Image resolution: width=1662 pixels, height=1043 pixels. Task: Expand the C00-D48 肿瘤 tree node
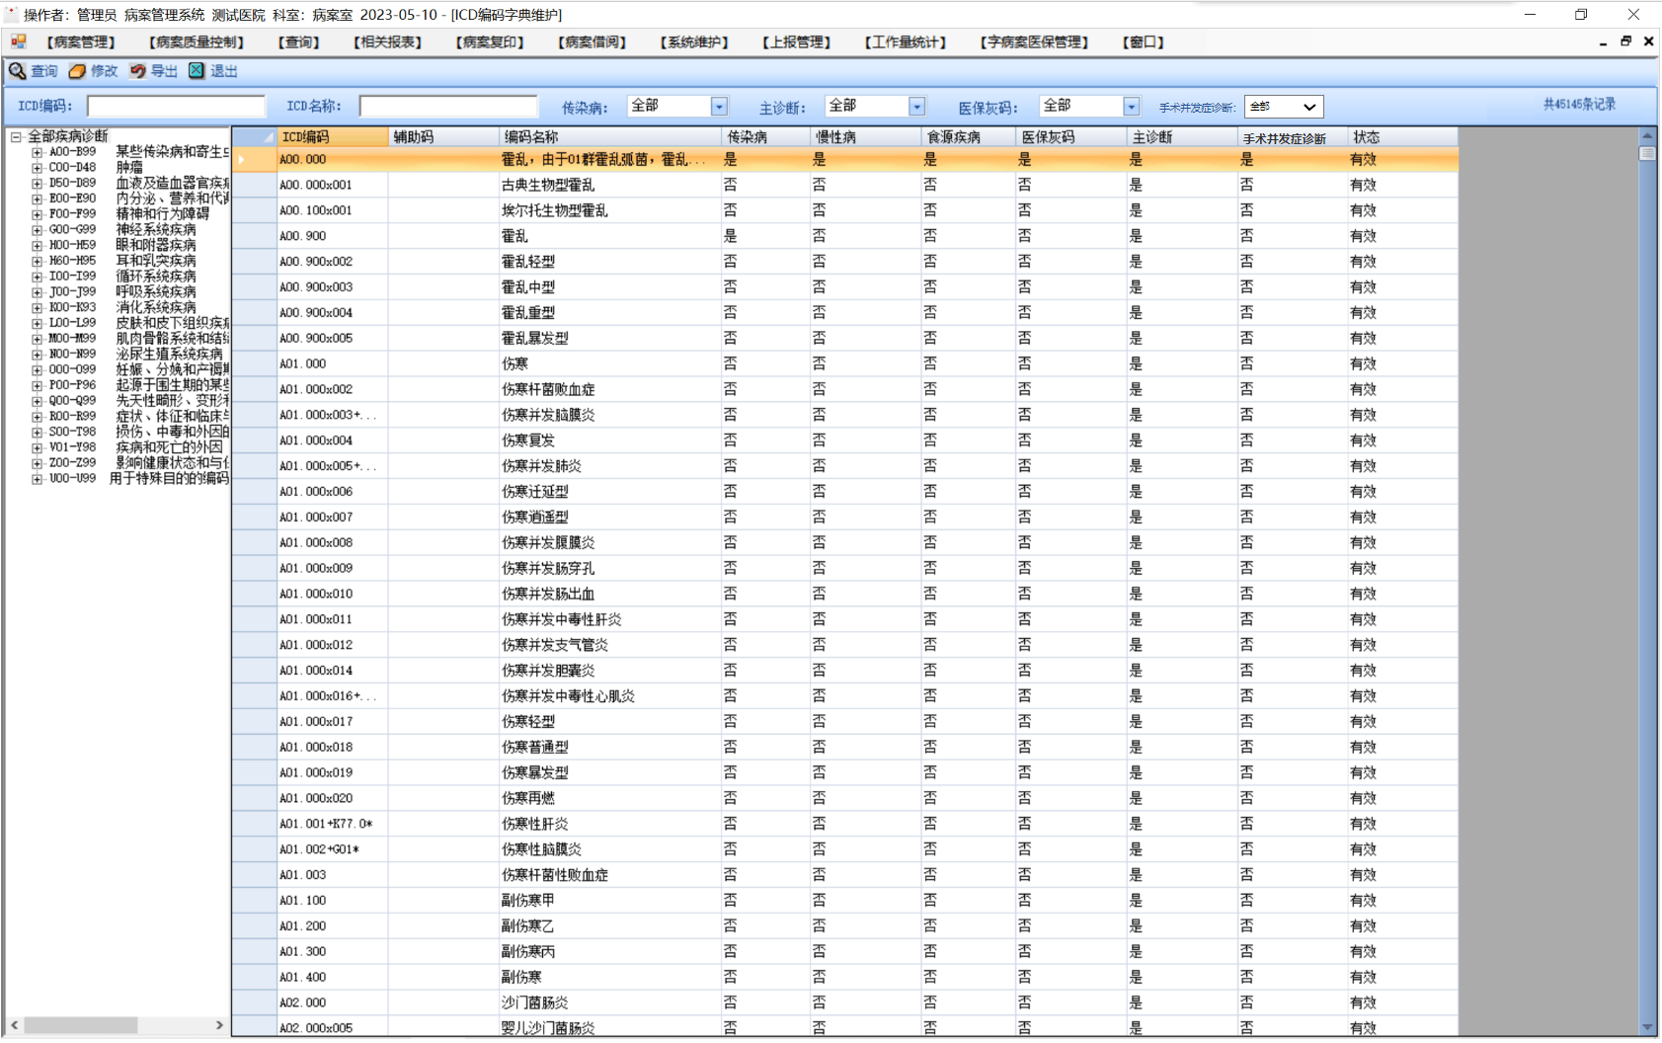[37, 168]
